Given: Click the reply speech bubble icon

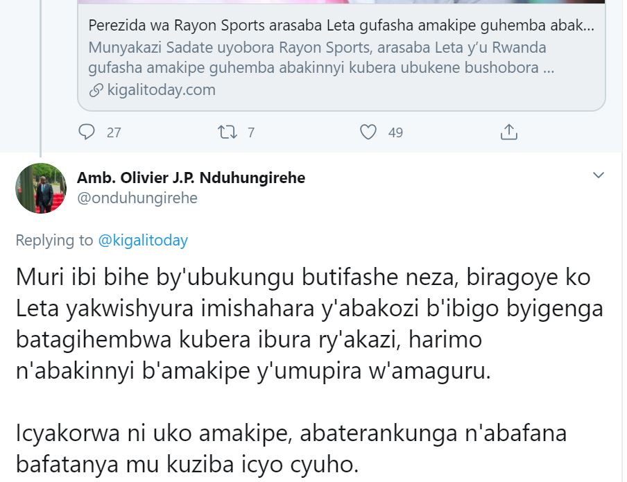Looking at the screenshot, I should click(x=87, y=132).
